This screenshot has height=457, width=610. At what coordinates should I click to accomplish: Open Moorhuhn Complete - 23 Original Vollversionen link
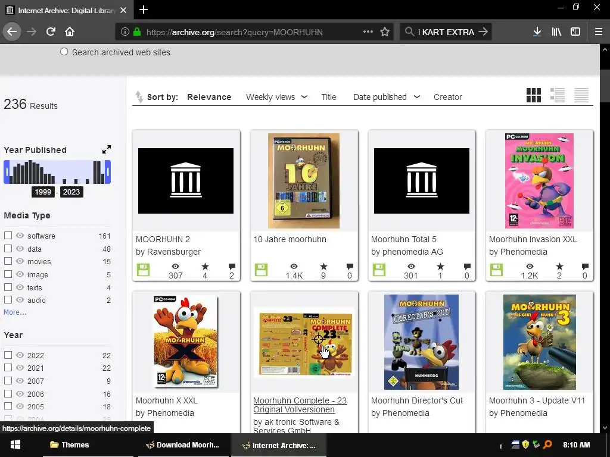300,405
